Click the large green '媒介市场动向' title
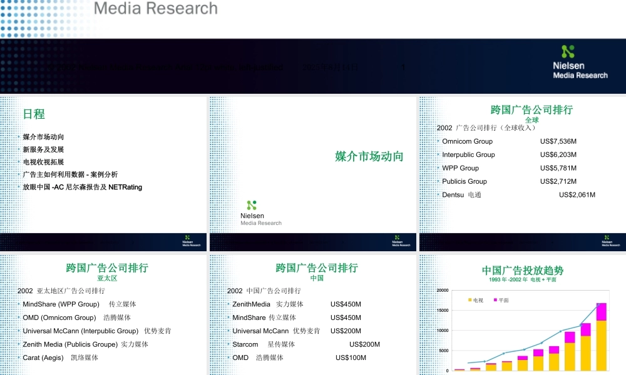The height and width of the screenshot is (375, 626). coord(369,156)
